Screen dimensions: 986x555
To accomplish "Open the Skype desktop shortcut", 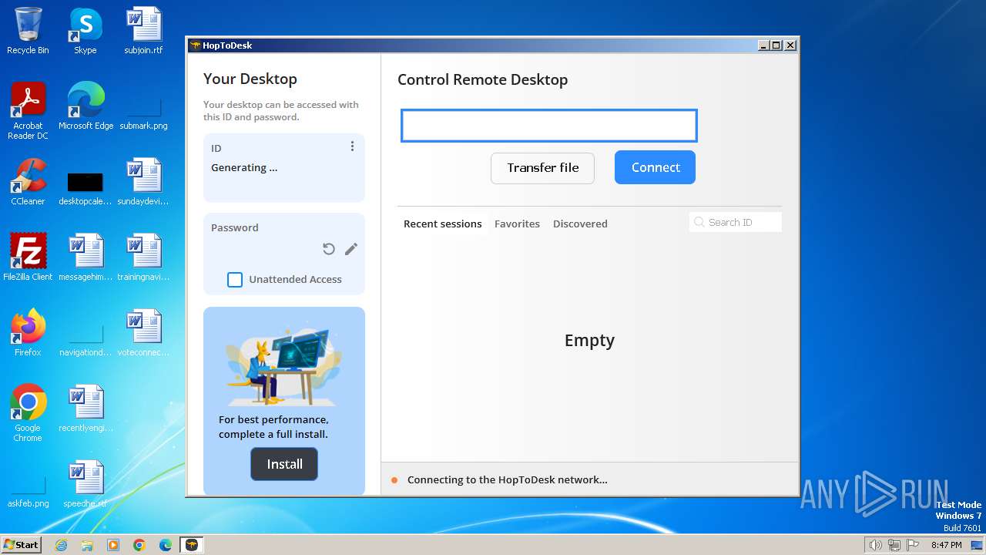I will point(86,31).
